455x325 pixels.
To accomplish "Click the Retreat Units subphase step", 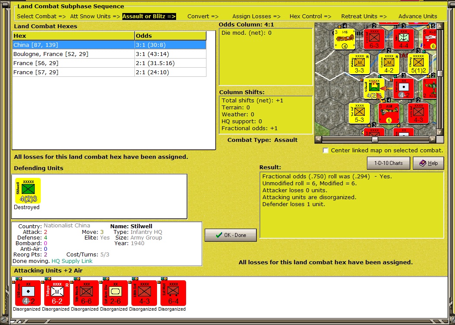I will pyautogui.click(x=364, y=16).
